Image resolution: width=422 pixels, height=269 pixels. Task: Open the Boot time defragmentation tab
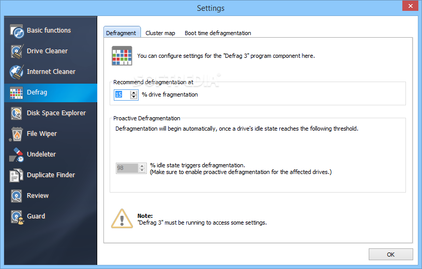pos(218,33)
